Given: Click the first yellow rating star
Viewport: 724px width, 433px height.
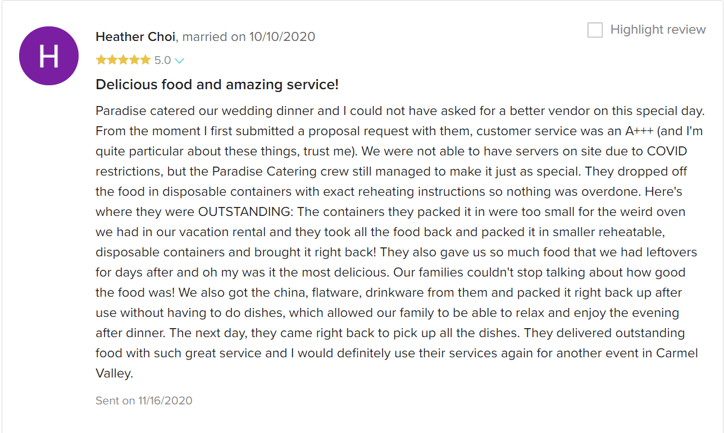Looking at the screenshot, I should pyautogui.click(x=101, y=60).
